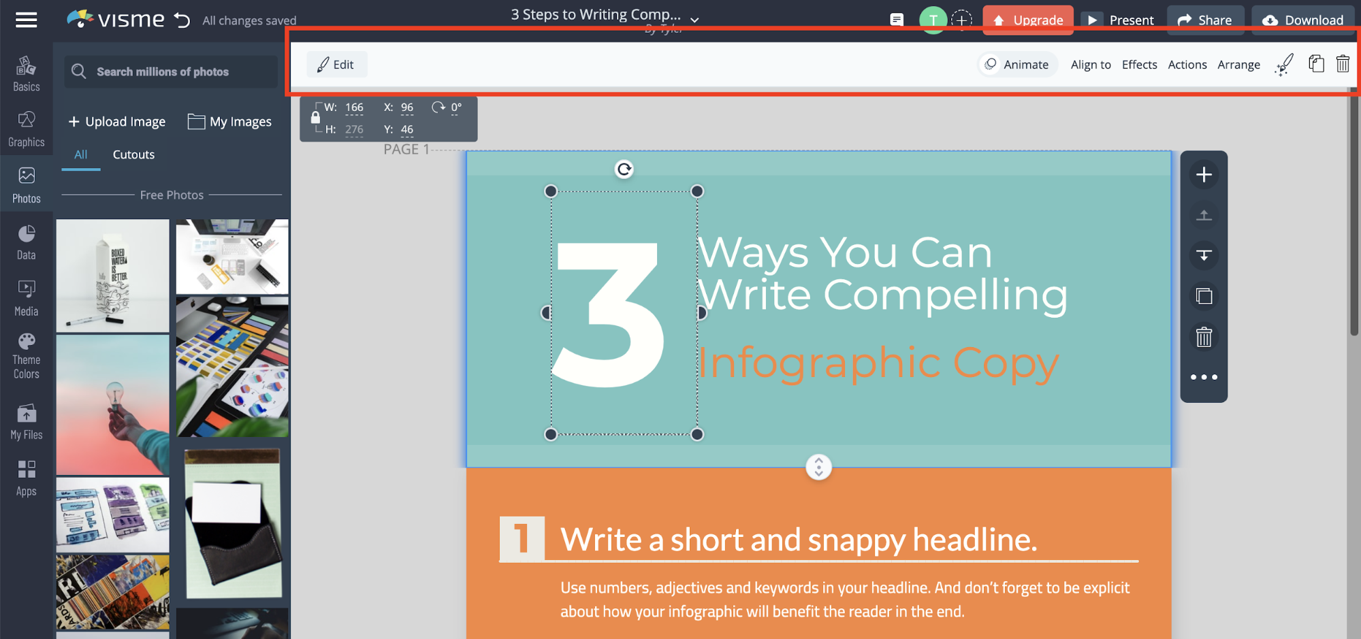Click the green user avatar T
This screenshot has height=639, width=1361.
pyautogui.click(x=933, y=20)
